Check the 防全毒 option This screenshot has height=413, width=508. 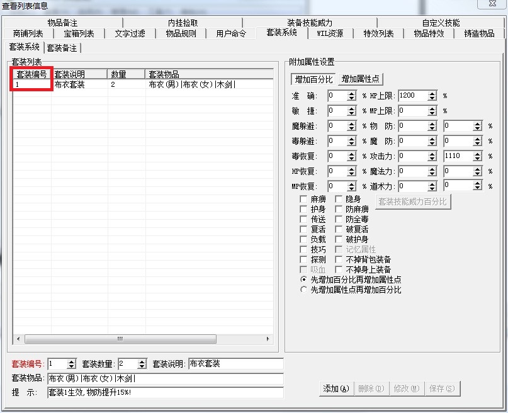pos(339,220)
